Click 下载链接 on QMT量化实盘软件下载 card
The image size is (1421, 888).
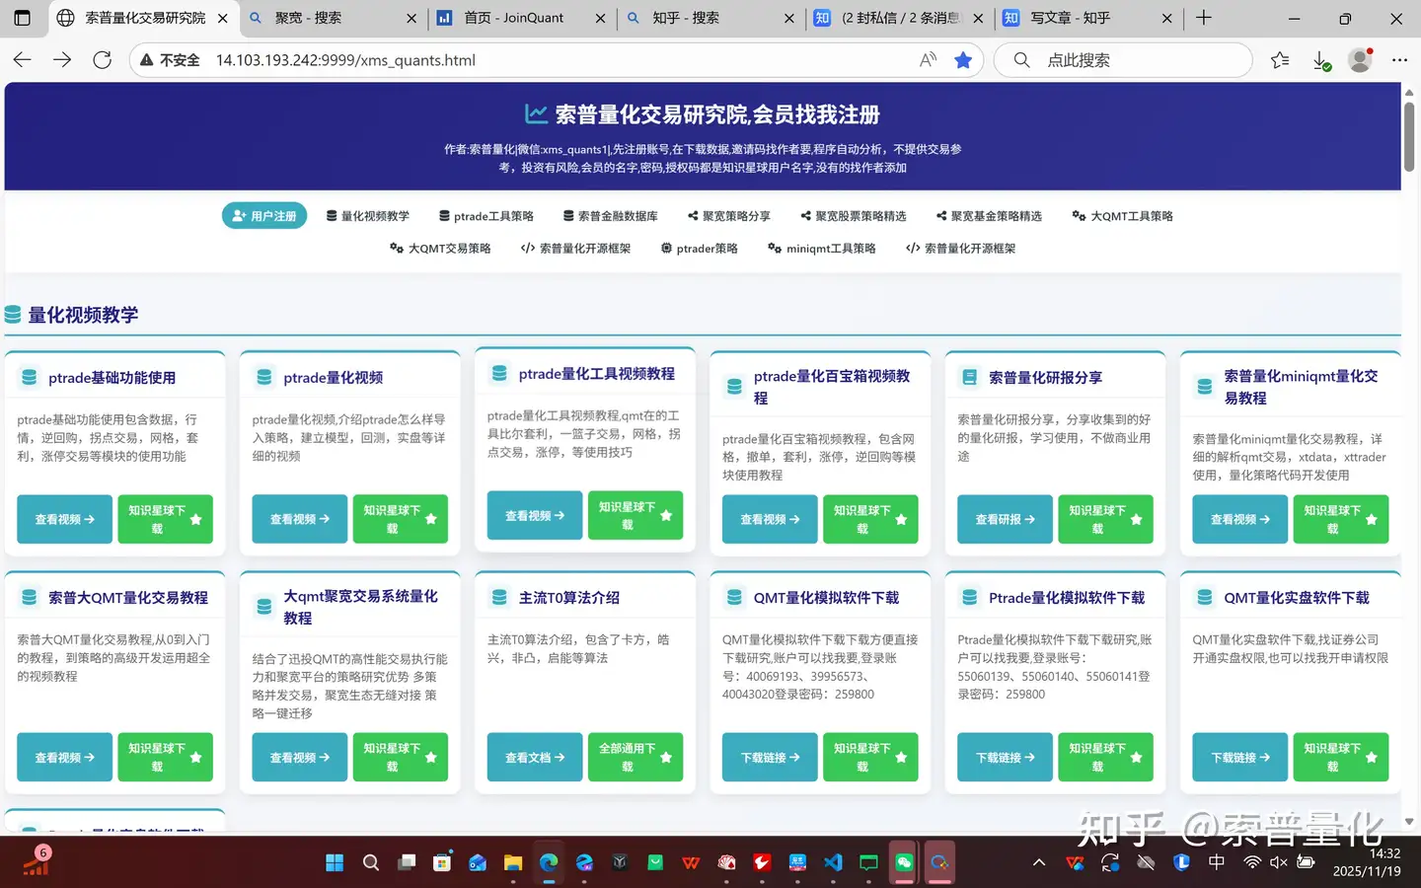click(x=1240, y=757)
